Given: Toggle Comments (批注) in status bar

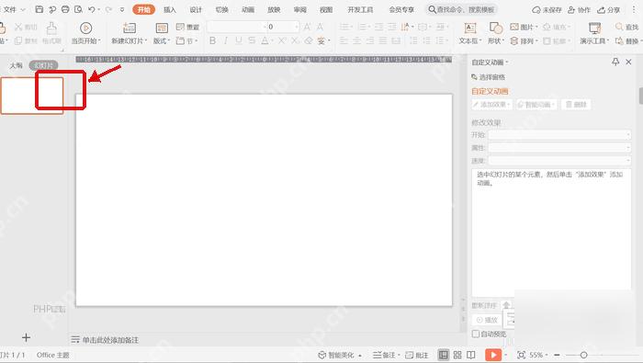Looking at the screenshot, I should pos(417,356).
